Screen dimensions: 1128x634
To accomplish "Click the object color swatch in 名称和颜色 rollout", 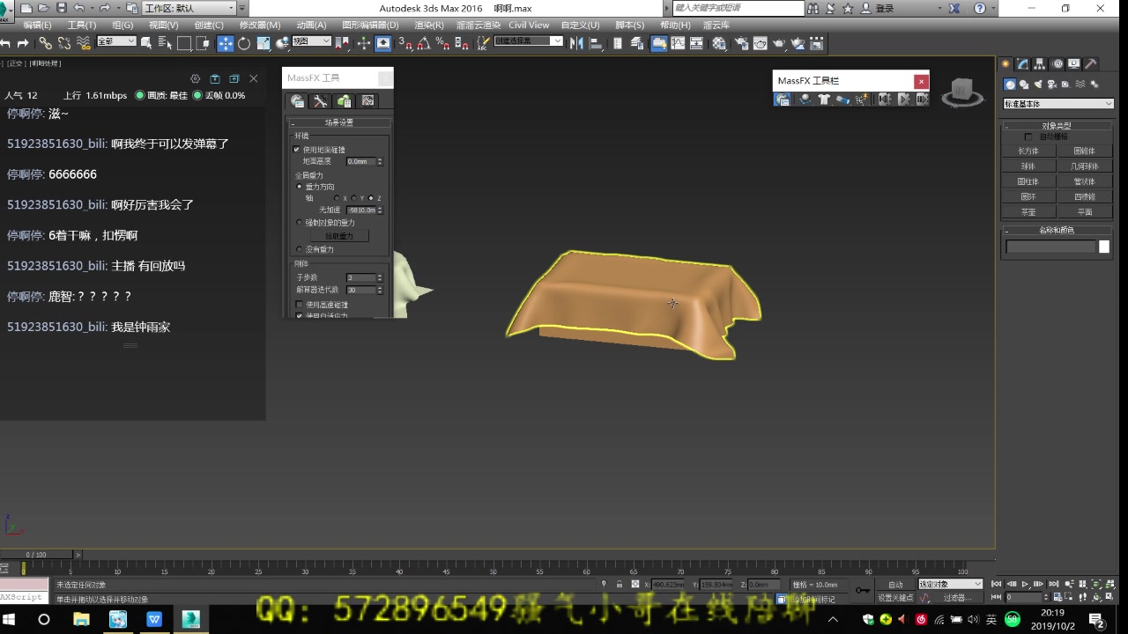I will 1104,247.
